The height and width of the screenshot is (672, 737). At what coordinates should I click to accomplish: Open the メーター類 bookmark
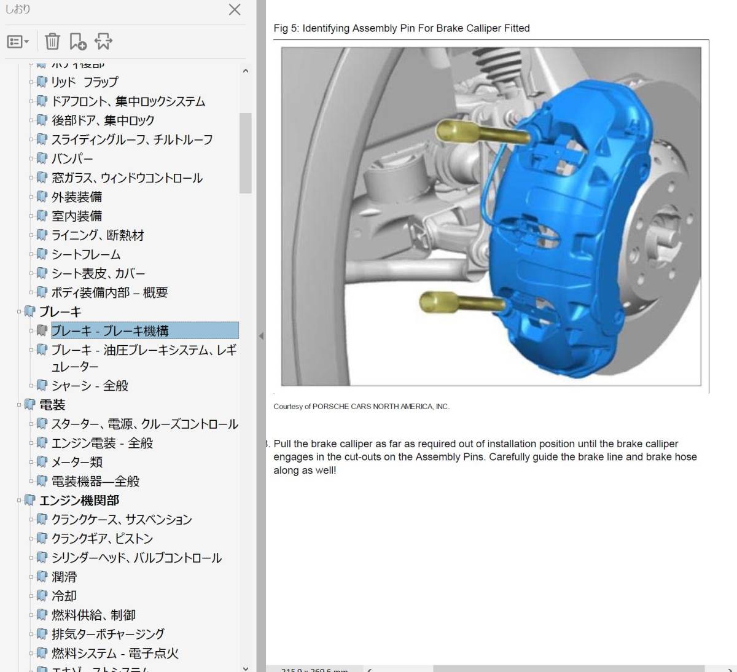pyautogui.click(x=77, y=462)
